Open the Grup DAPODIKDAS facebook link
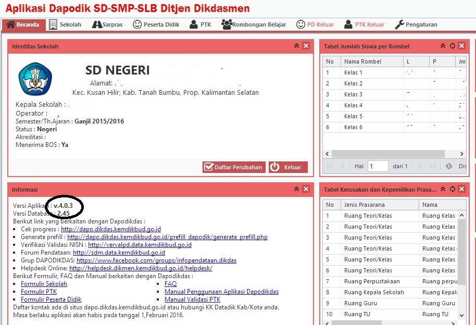This screenshot has width=476, height=325. [156, 260]
